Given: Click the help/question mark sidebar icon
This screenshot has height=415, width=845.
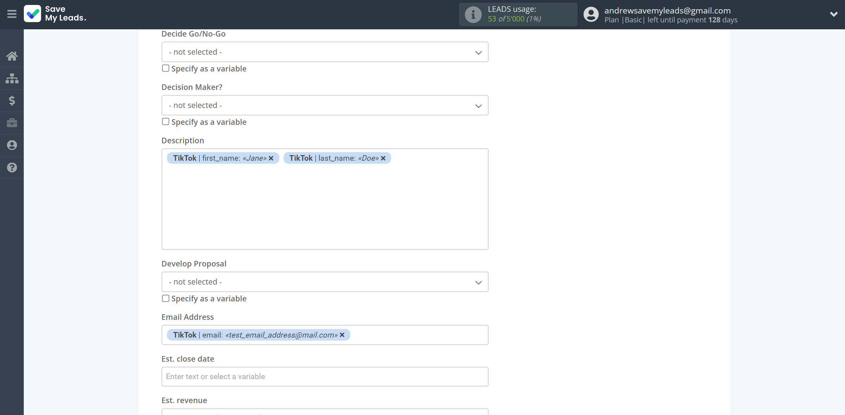Looking at the screenshot, I should click(x=12, y=167).
